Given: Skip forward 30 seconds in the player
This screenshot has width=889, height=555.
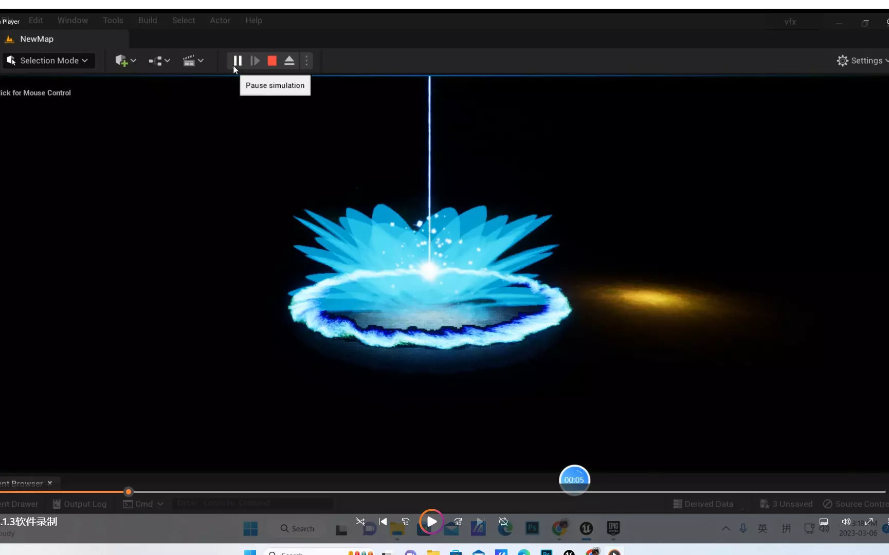Looking at the screenshot, I should coord(458,522).
